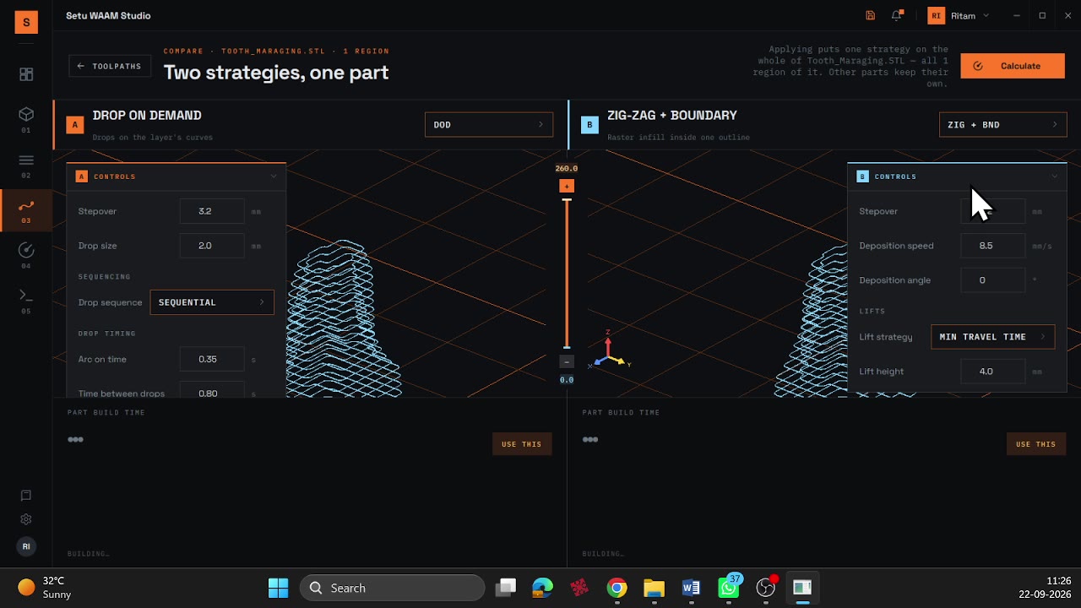Go back to Toolpaths

pos(111,66)
